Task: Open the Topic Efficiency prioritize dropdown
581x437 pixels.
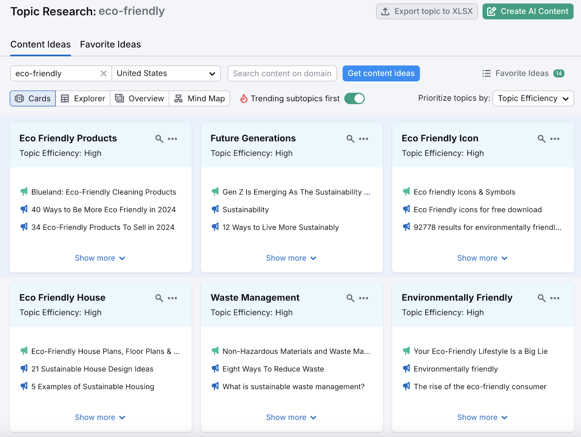Action: tap(533, 98)
